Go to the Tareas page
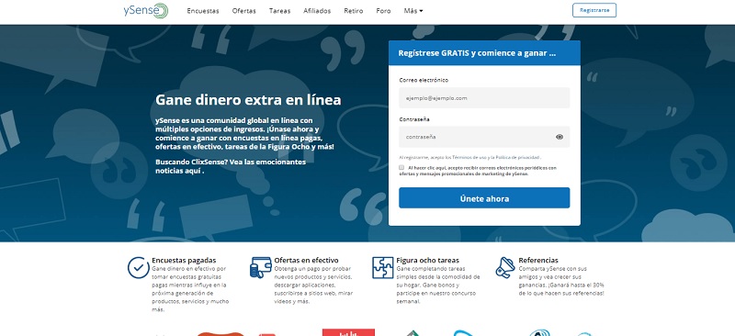The width and height of the screenshot is (735, 336). pyautogui.click(x=279, y=11)
